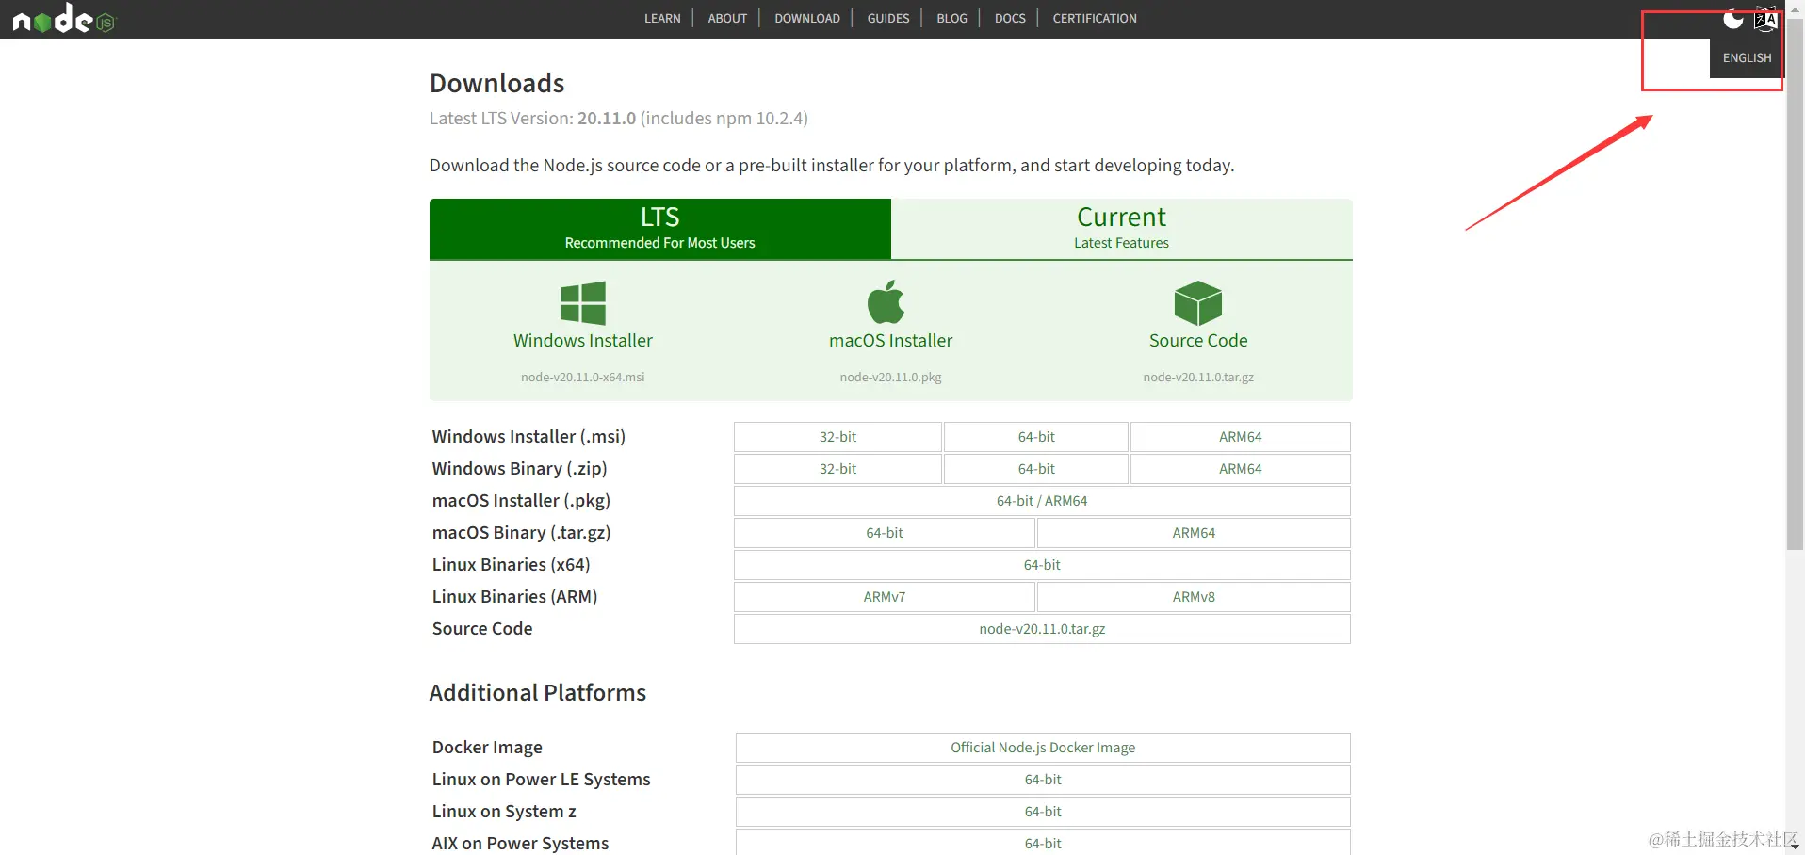The height and width of the screenshot is (855, 1805).
Task: Download 64-bit Linux Binaries (x64)
Action: pyautogui.click(x=1042, y=565)
